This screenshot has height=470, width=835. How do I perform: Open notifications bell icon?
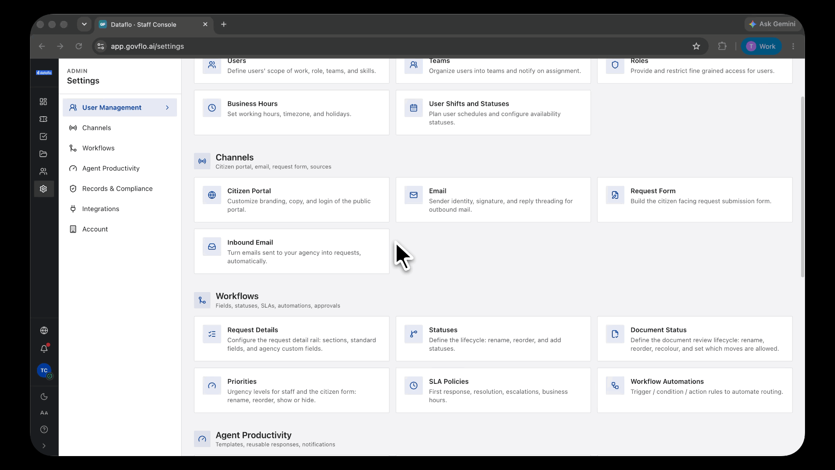click(44, 349)
